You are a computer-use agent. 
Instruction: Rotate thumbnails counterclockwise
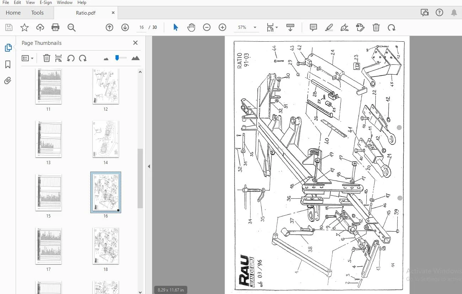point(71,58)
